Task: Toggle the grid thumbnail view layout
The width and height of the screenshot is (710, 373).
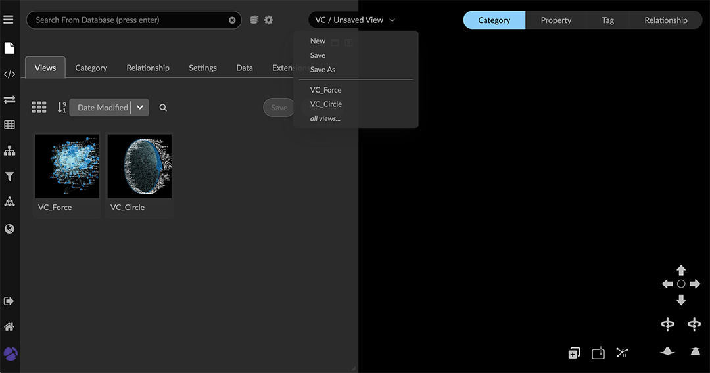Action: tap(39, 107)
